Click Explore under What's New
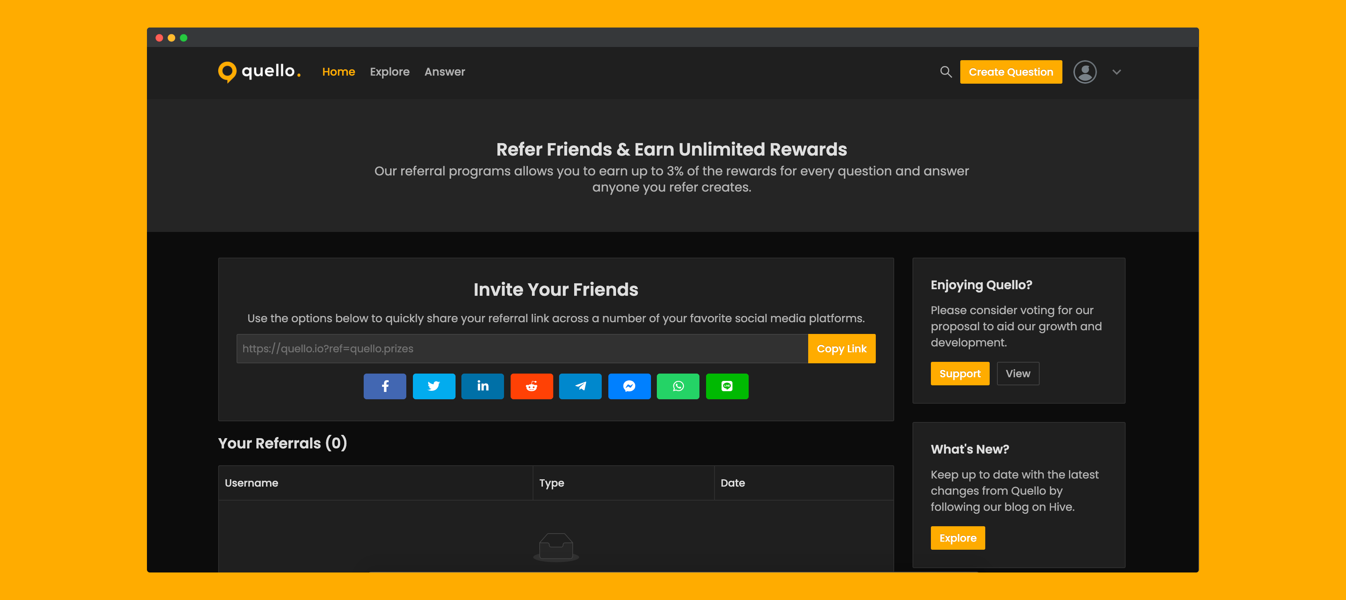Screen dimensions: 1346x600 click(958, 538)
